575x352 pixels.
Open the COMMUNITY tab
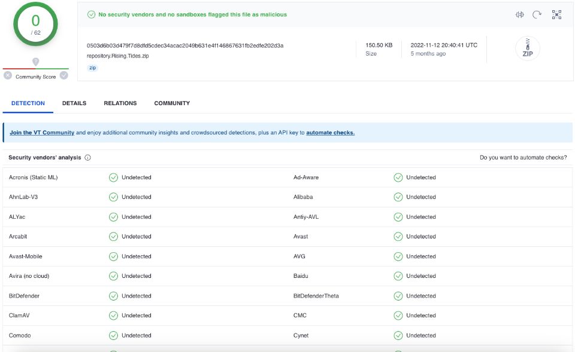click(172, 103)
